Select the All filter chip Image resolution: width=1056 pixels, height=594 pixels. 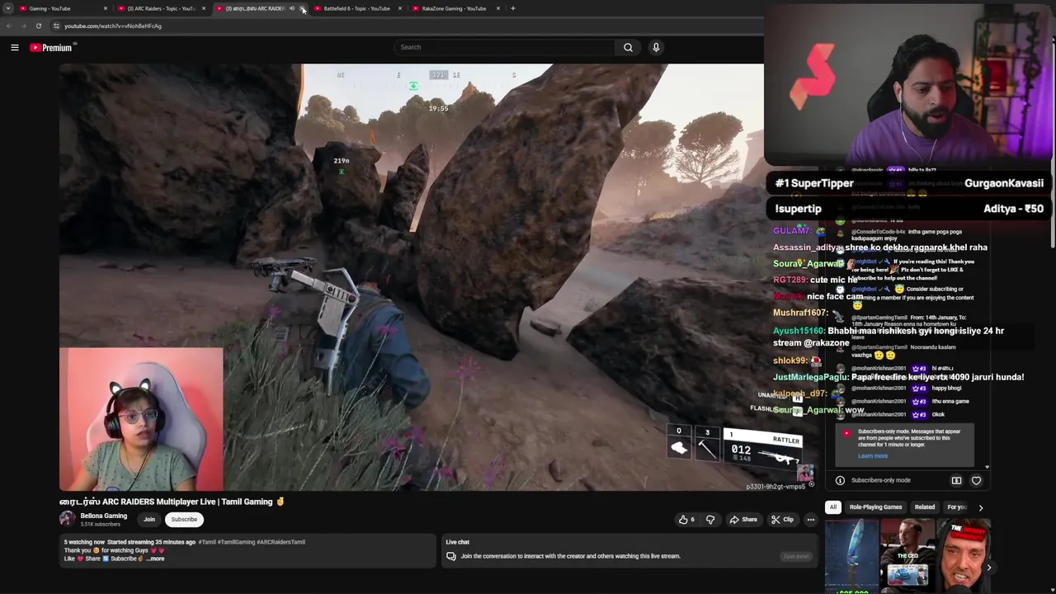tap(833, 507)
